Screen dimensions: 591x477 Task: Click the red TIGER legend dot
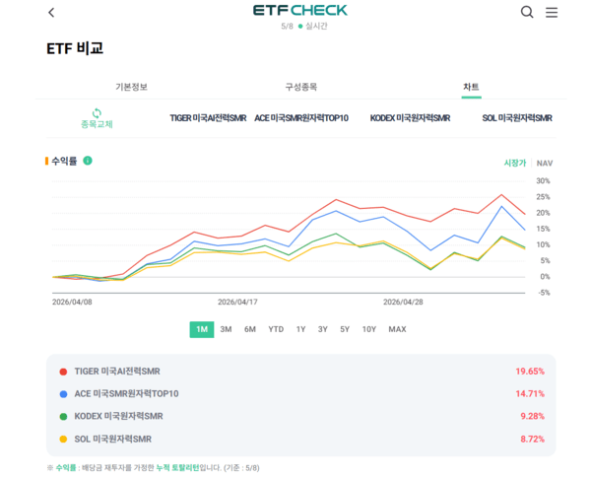coord(63,372)
